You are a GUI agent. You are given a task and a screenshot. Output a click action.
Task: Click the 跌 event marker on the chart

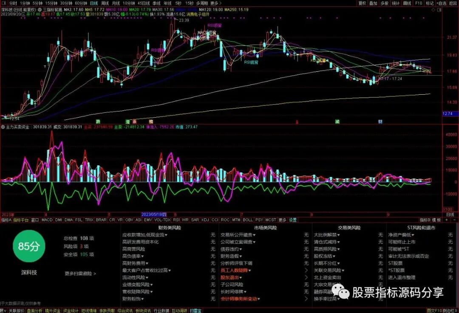[x=98, y=121]
